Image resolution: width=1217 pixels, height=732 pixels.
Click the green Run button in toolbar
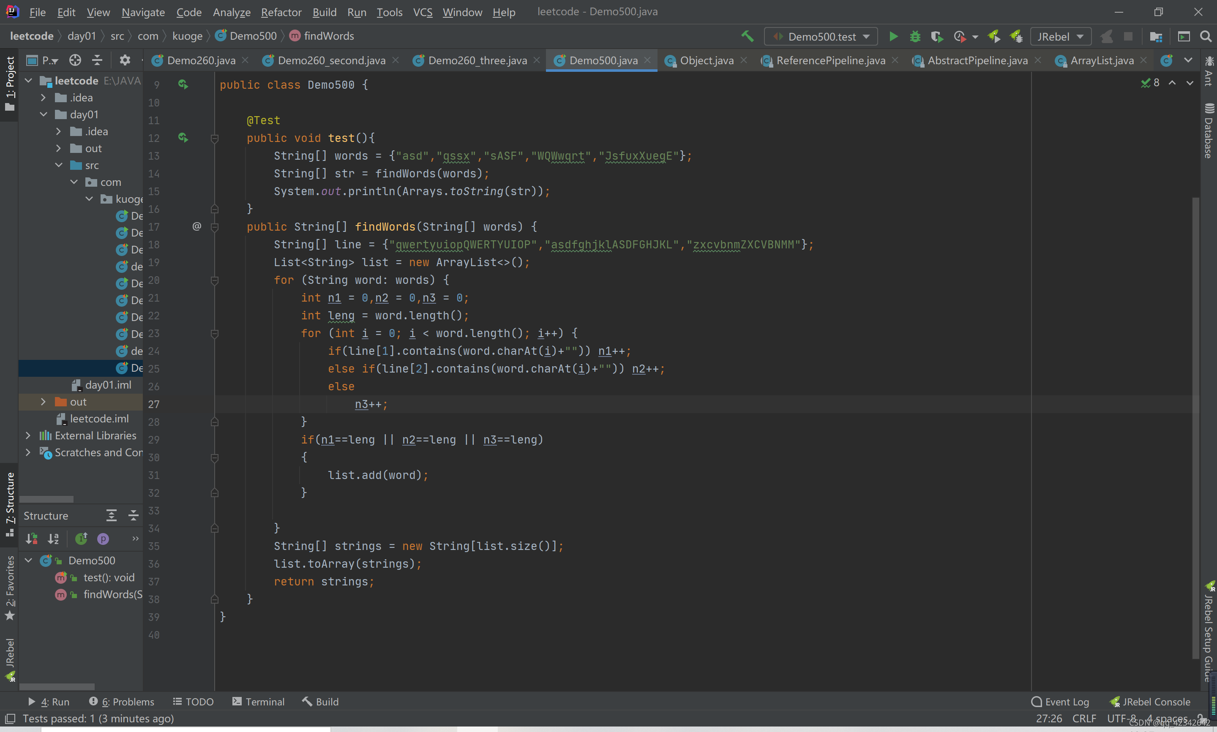click(893, 36)
